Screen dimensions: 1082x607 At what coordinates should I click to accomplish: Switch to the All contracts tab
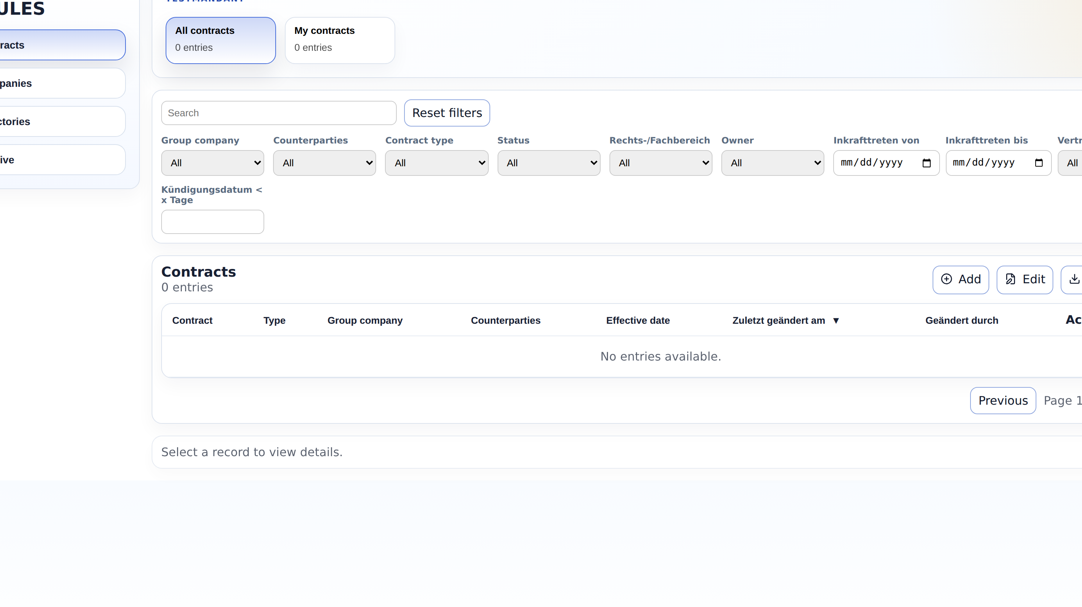(x=220, y=40)
